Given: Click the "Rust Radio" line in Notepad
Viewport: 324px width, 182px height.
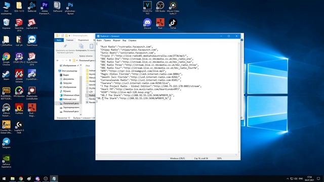Looking at the screenshot, I should coord(127,47).
